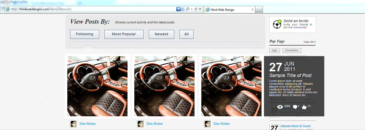The width and height of the screenshot is (365, 130).
Task: Open a new blank tab
Action: [x=259, y=10]
